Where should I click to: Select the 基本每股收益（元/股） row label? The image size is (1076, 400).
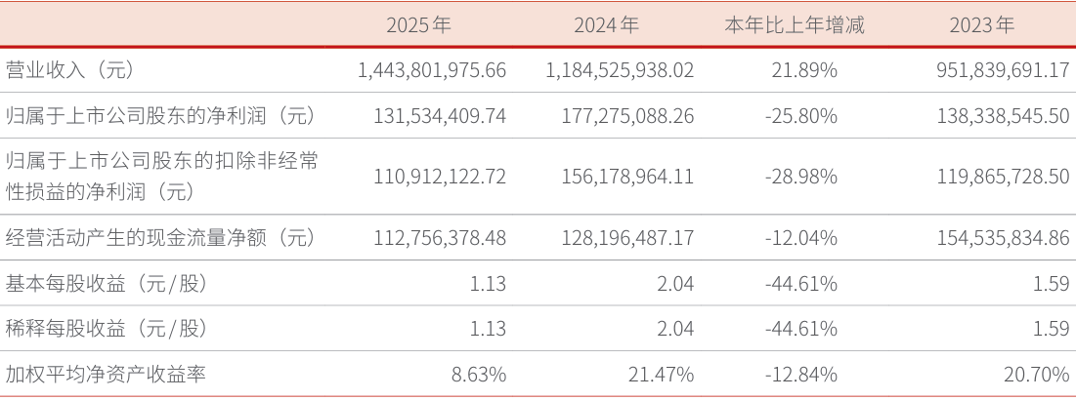click(107, 284)
